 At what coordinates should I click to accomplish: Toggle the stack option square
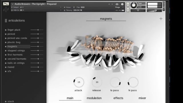tap(6, 102)
